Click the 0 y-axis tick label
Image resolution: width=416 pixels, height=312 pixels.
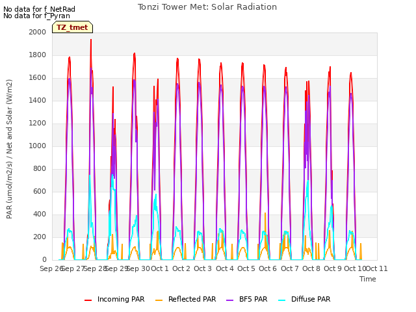[x=44, y=260]
